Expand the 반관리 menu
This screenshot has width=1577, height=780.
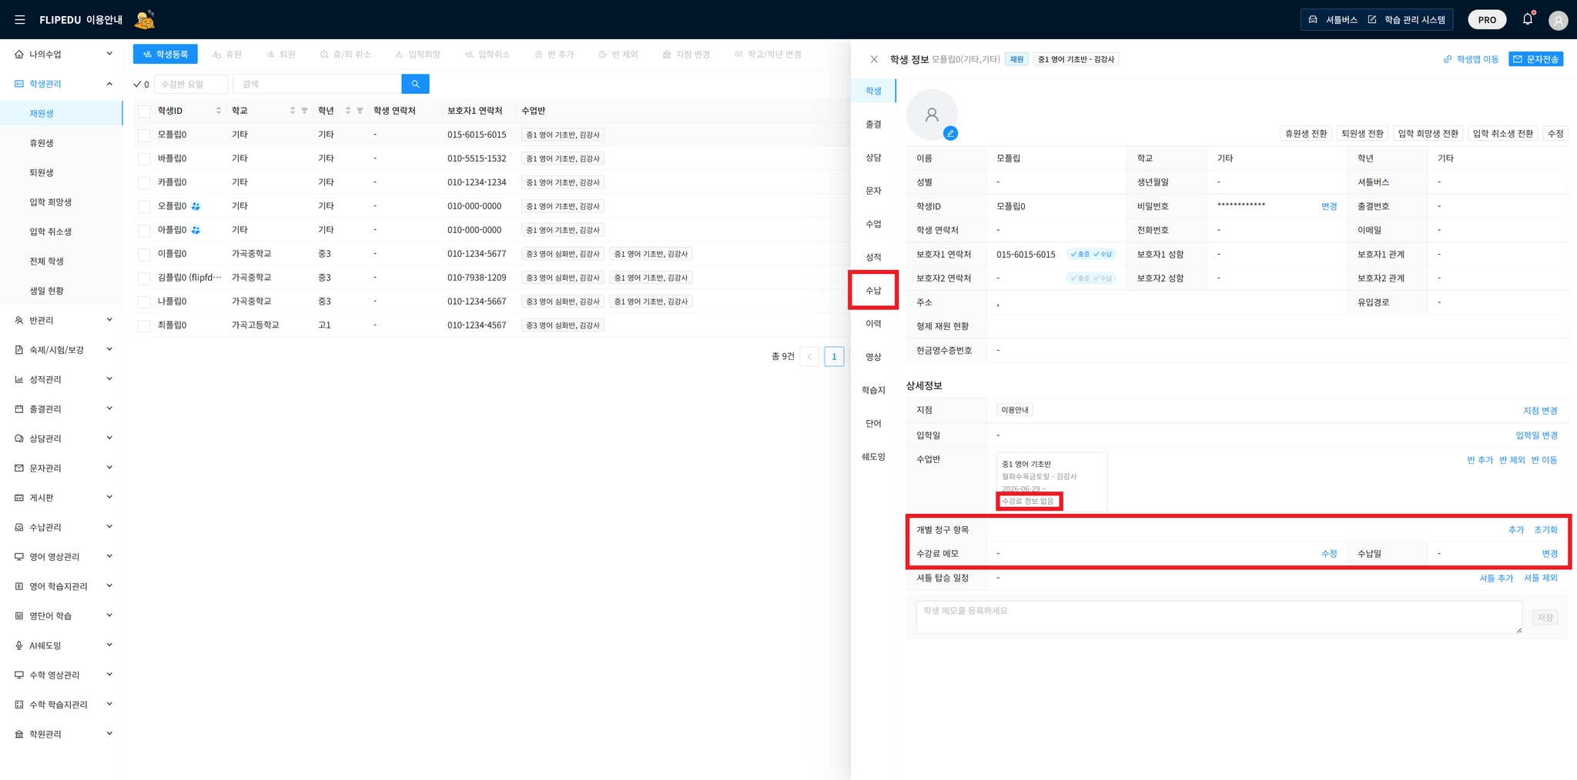point(62,321)
